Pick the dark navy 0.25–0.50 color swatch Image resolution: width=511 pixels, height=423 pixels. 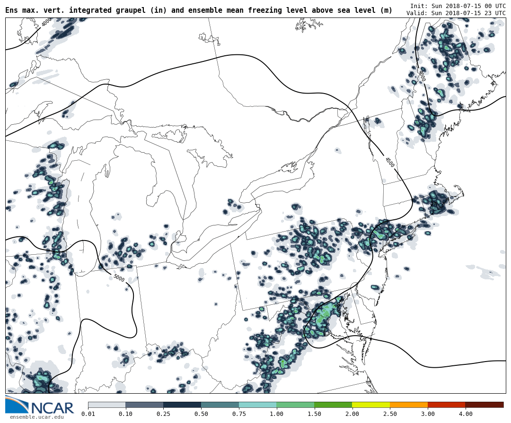point(182,405)
